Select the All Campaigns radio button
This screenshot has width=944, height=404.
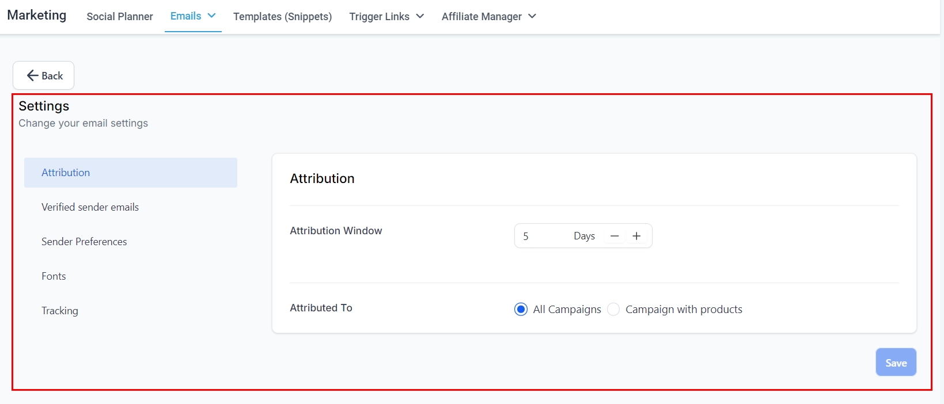click(x=521, y=310)
